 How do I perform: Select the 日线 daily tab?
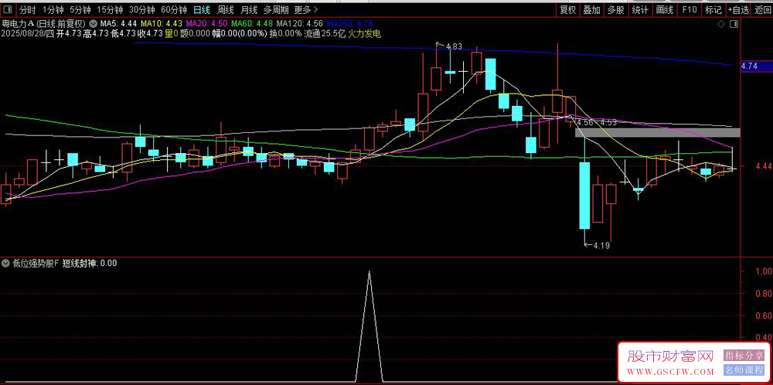coord(201,9)
